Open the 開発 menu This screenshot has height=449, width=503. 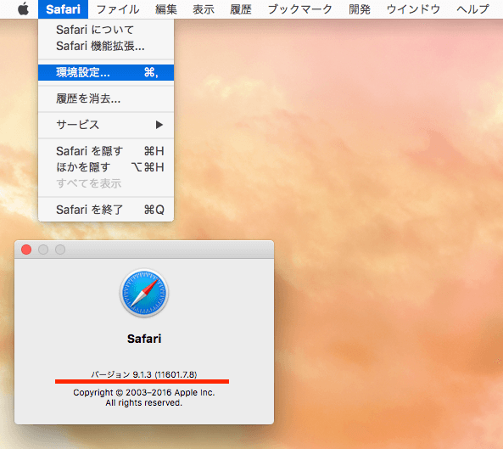pos(360,9)
